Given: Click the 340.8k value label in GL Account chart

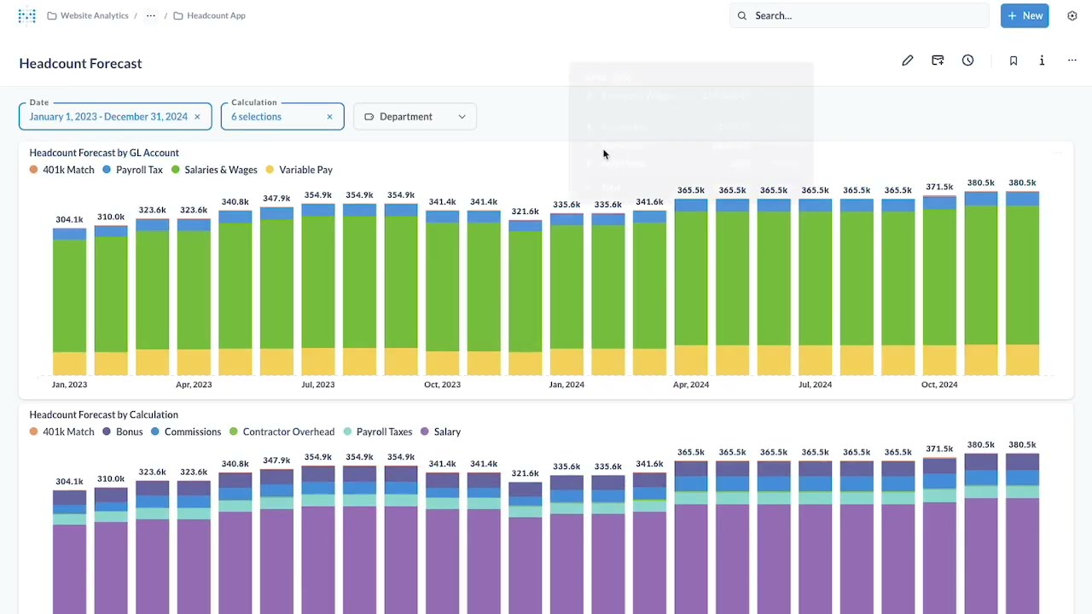Looking at the screenshot, I should tap(235, 202).
